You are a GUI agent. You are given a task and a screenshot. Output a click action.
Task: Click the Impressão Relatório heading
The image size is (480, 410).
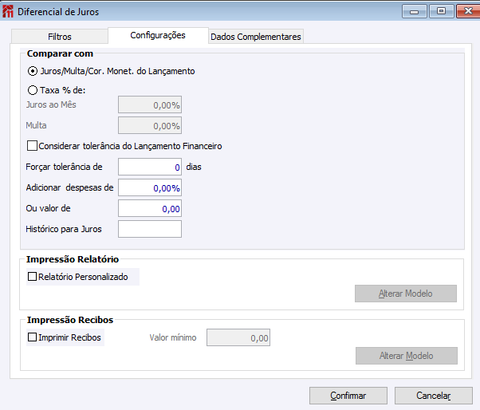(x=73, y=259)
